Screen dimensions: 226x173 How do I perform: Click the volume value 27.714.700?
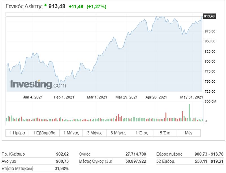tap(136, 154)
